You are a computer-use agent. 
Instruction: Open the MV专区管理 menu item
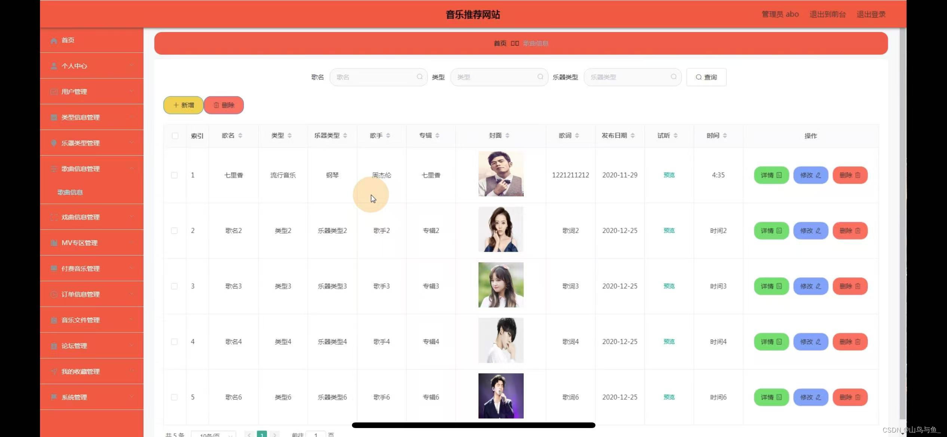pyautogui.click(x=80, y=243)
